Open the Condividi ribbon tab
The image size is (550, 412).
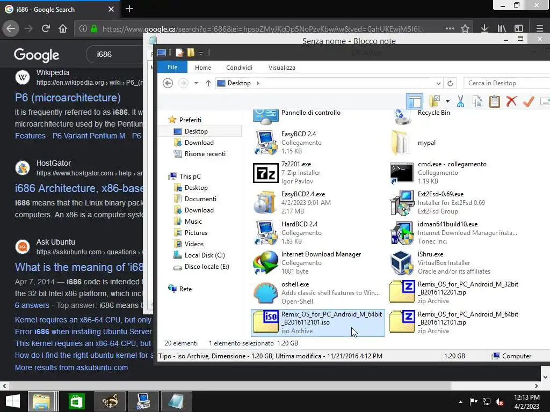239,68
